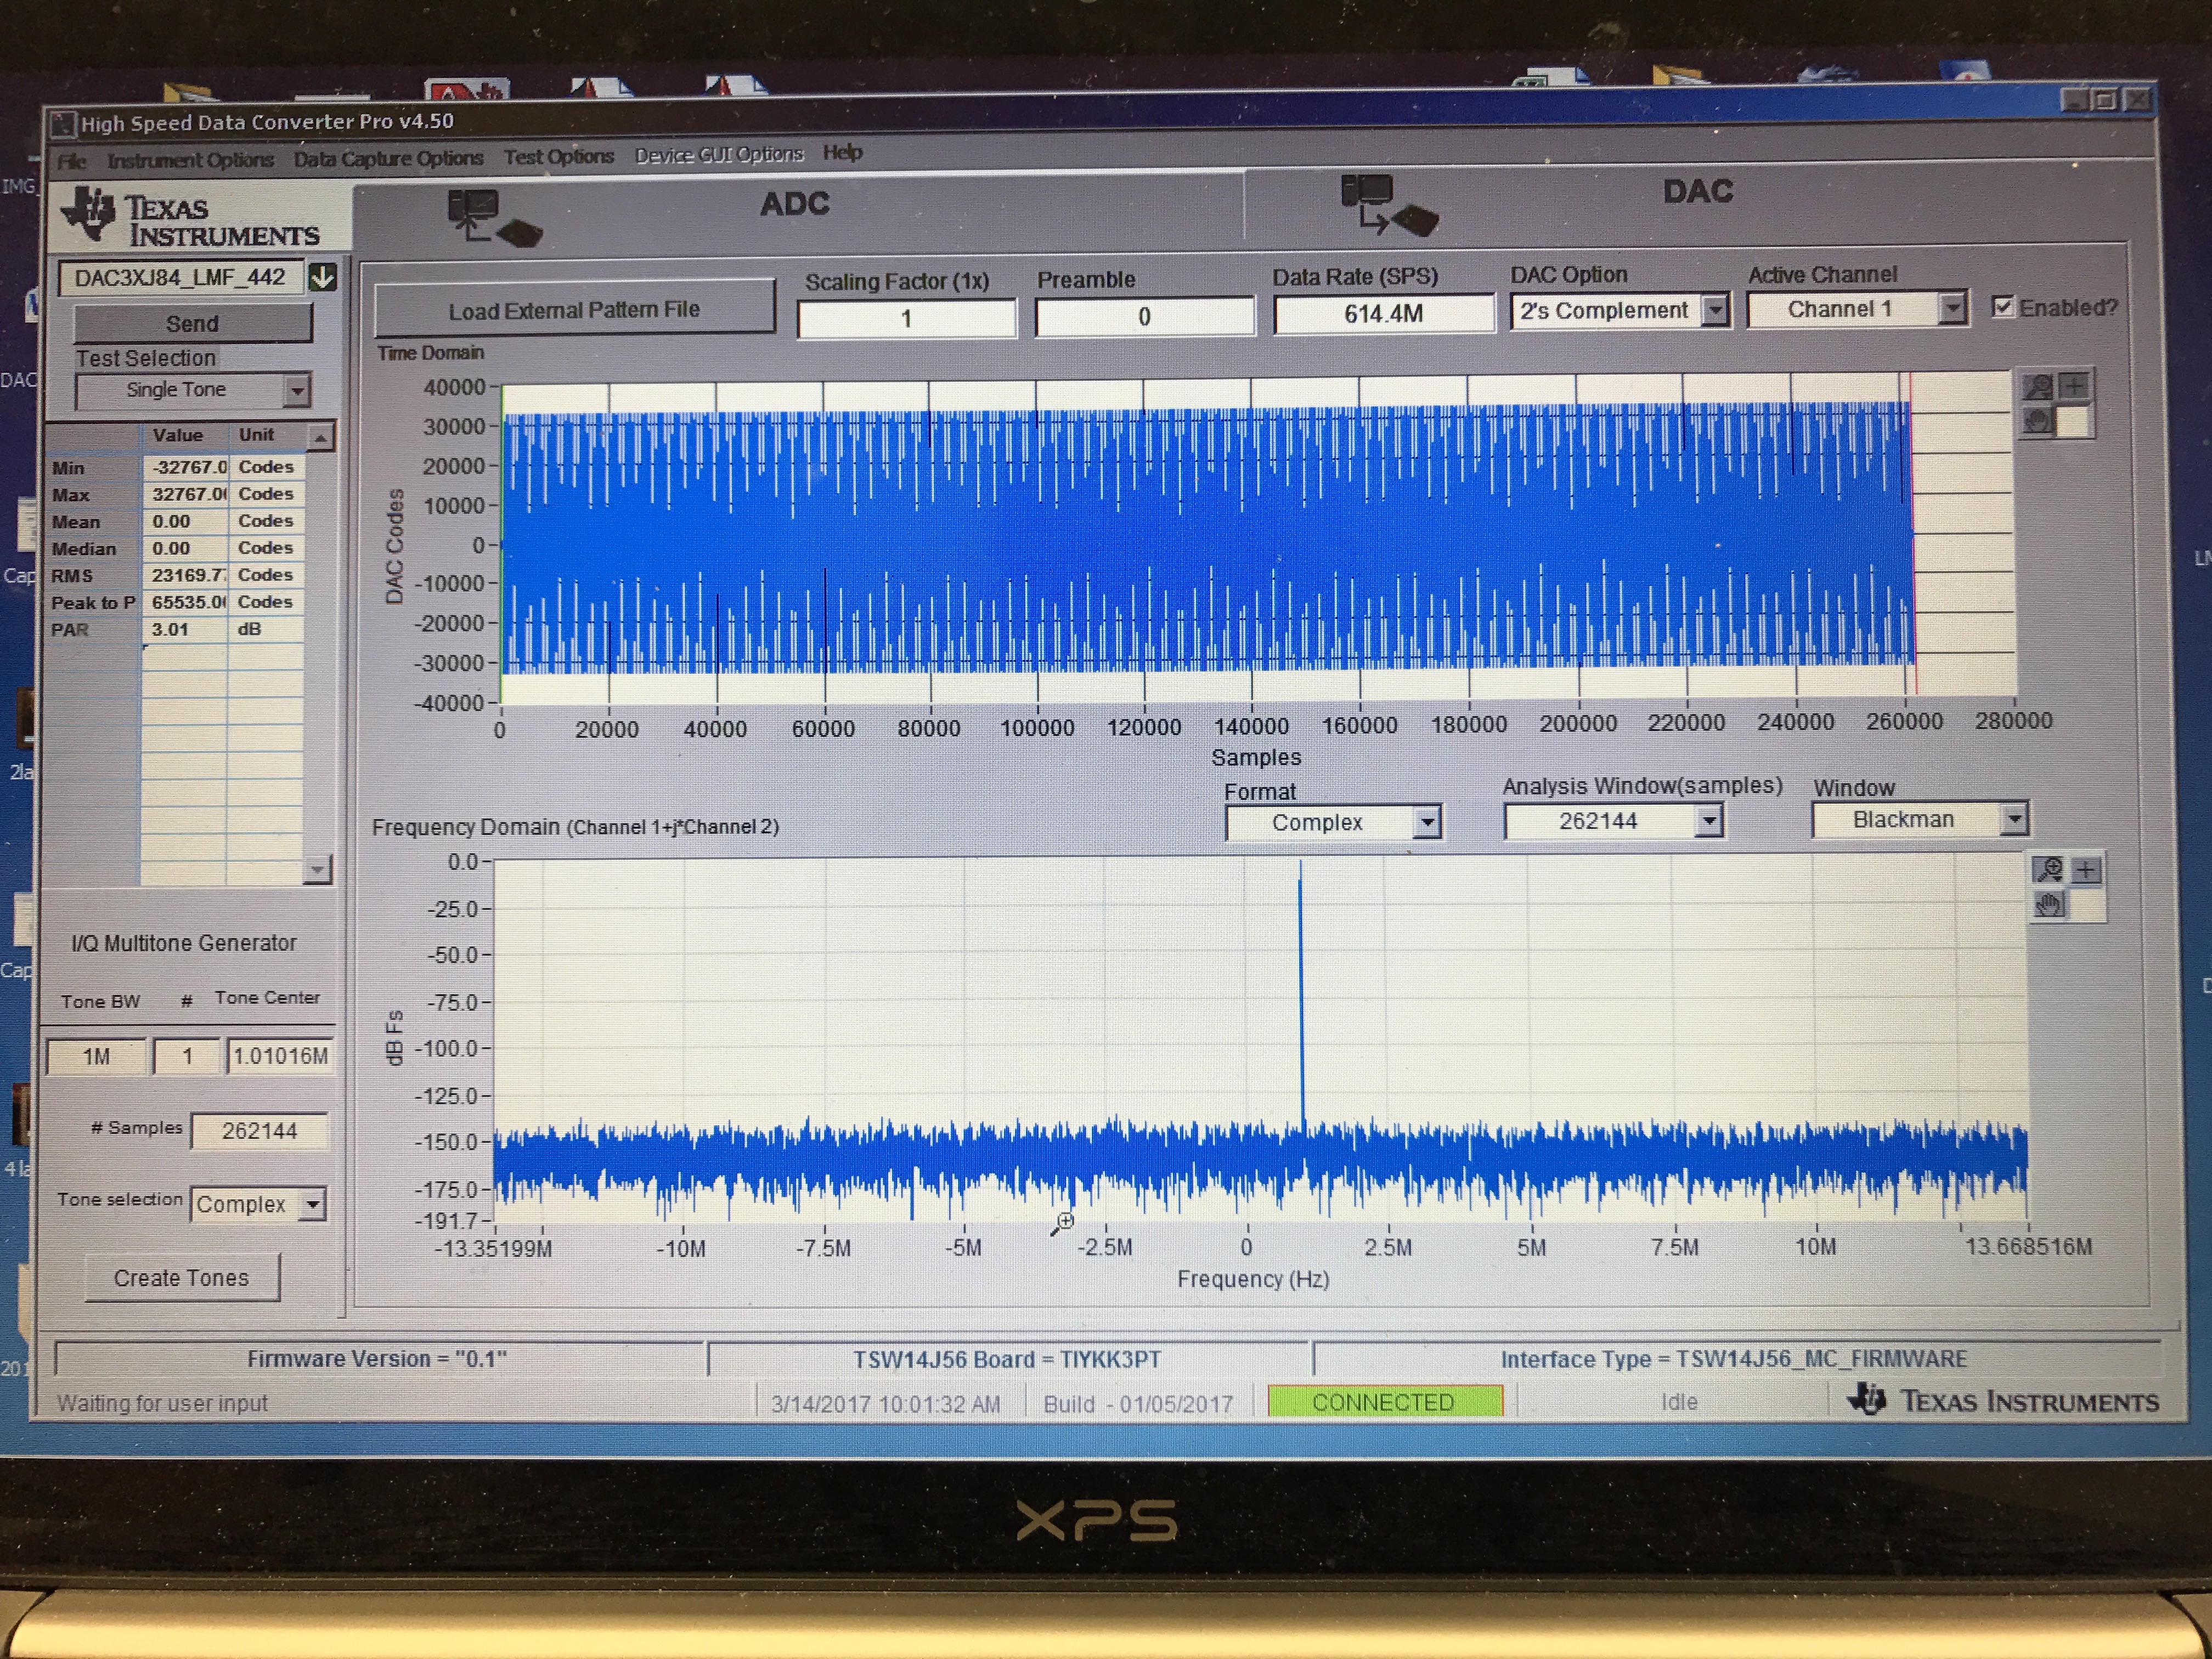Screen dimensions: 2212x1659
Task: Select zoom tool on Frequency Domain graph
Action: (2048, 869)
